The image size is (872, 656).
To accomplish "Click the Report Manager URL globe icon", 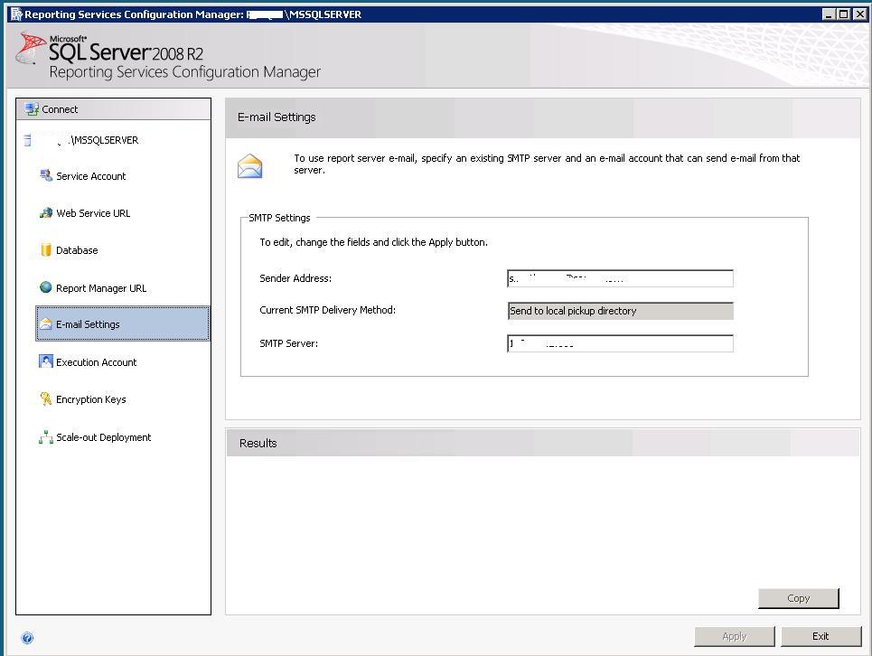I will (x=45, y=287).
